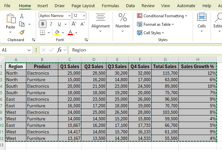Click the Borders icon in Font group

(x=43, y=32)
